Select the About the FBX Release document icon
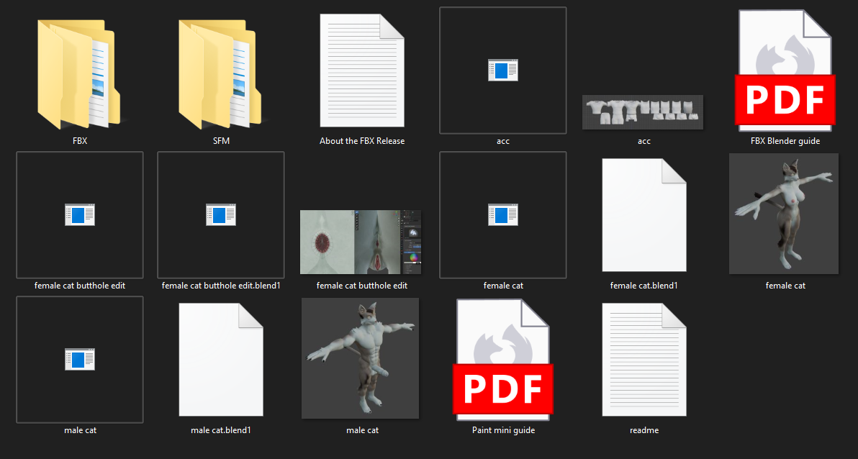 (362, 71)
